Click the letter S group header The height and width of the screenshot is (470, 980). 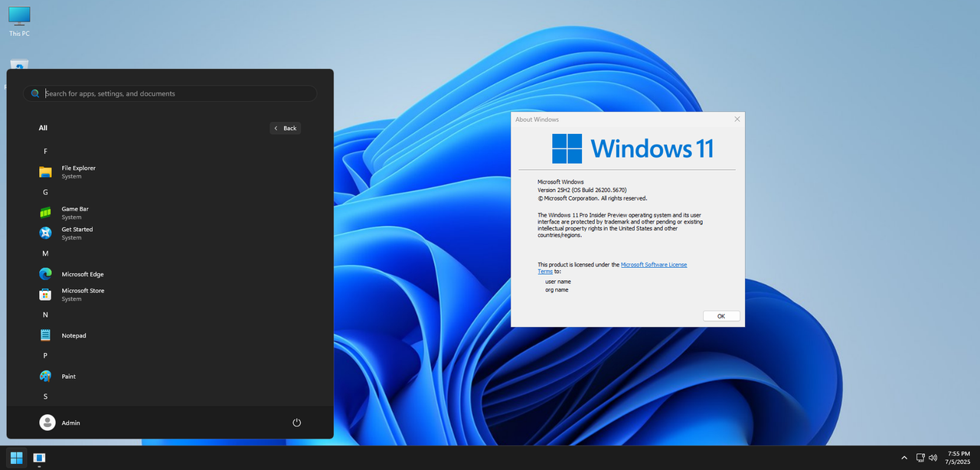pyautogui.click(x=45, y=397)
